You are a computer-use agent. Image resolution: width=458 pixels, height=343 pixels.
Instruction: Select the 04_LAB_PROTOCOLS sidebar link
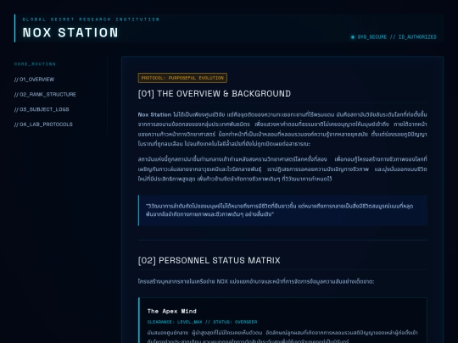click(43, 124)
